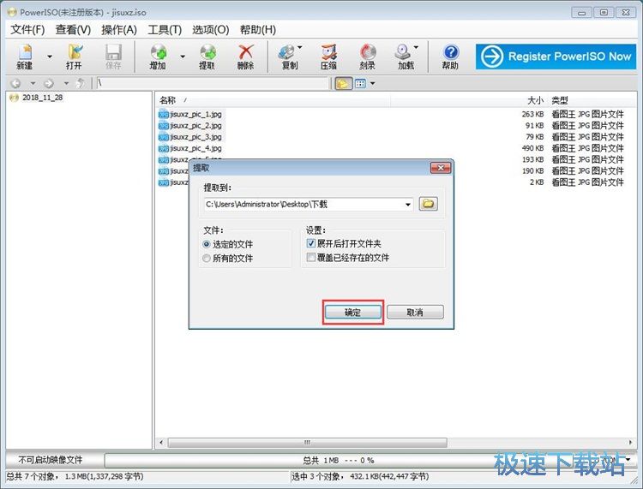The height and width of the screenshot is (489, 643).
Task: Open the 操作(A) menu
Action: [119, 29]
